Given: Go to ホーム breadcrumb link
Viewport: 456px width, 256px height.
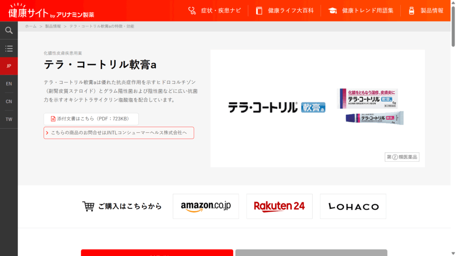Looking at the screenshot, I should click(x=31, y=26).
